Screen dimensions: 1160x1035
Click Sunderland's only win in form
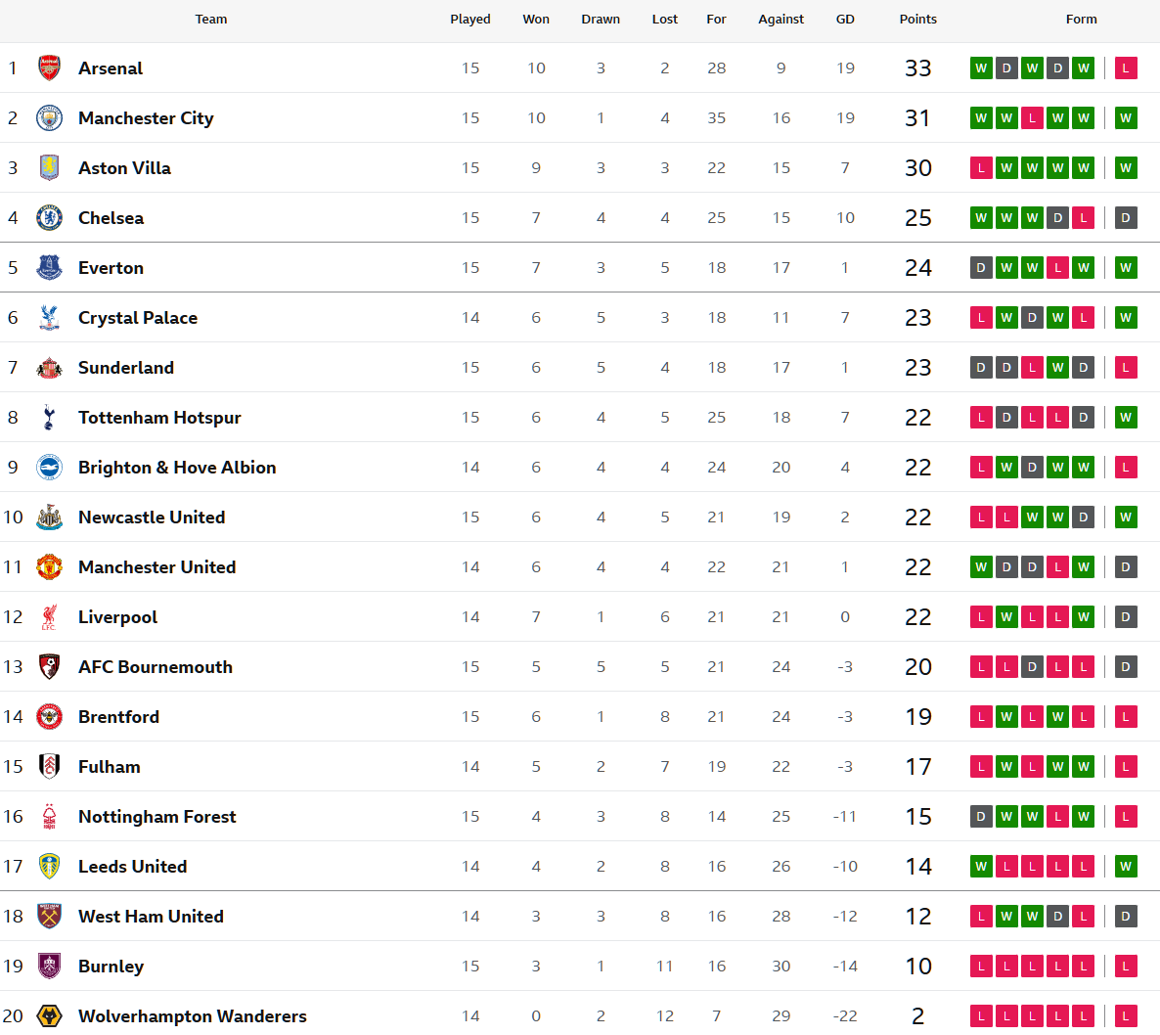(1057, 367)
